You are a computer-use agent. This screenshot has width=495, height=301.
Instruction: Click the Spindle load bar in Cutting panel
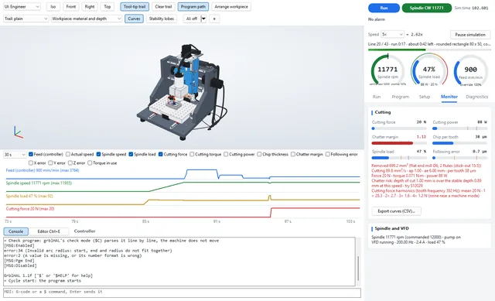(399, 158)
